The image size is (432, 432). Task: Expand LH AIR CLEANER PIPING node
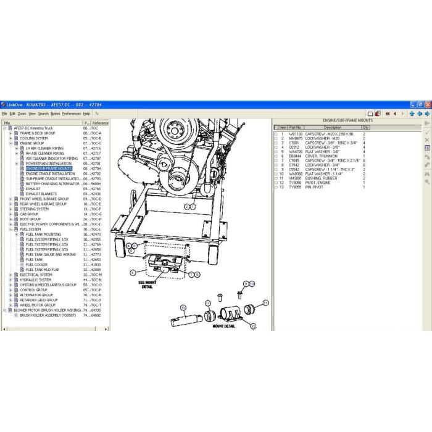point(17,148)
